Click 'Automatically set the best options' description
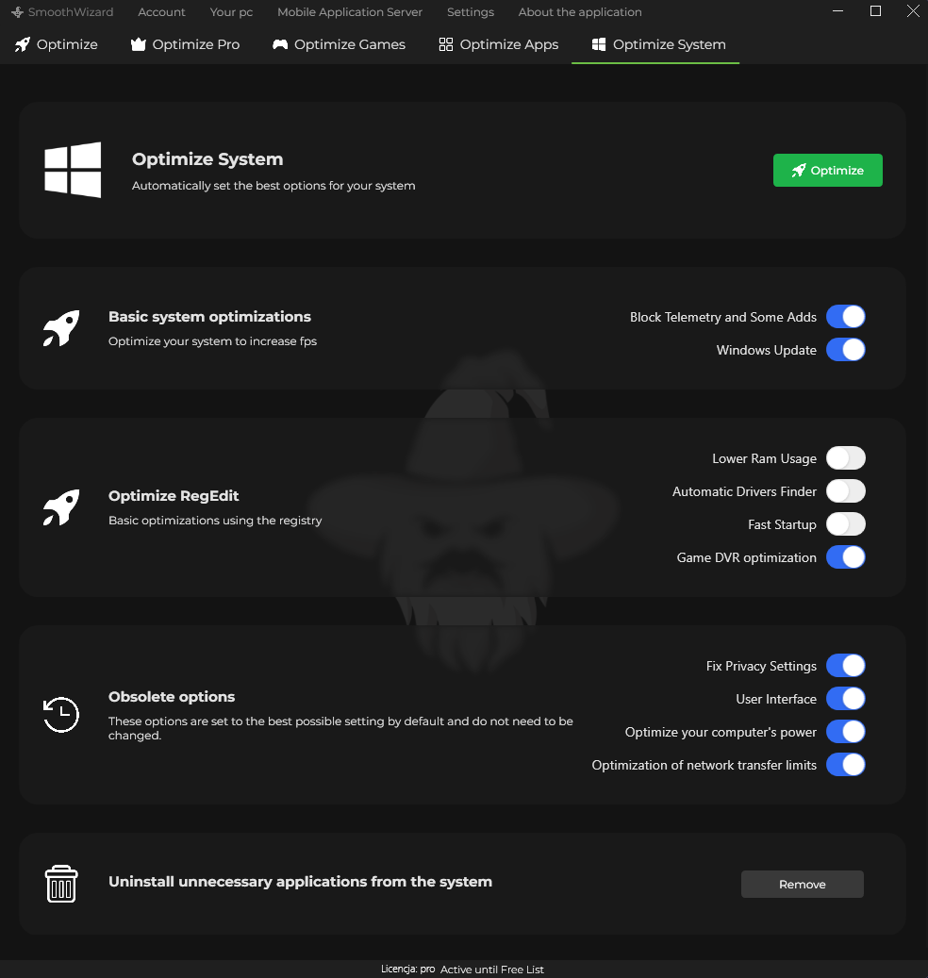The height and width of the screenshot is (978, 928). click(273, 186)
